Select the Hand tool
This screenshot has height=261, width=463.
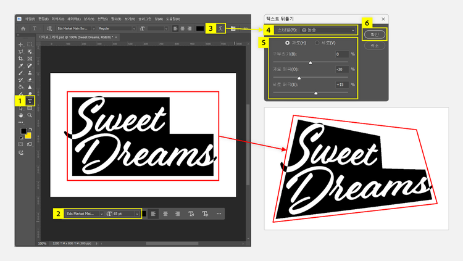pos(20,115)
